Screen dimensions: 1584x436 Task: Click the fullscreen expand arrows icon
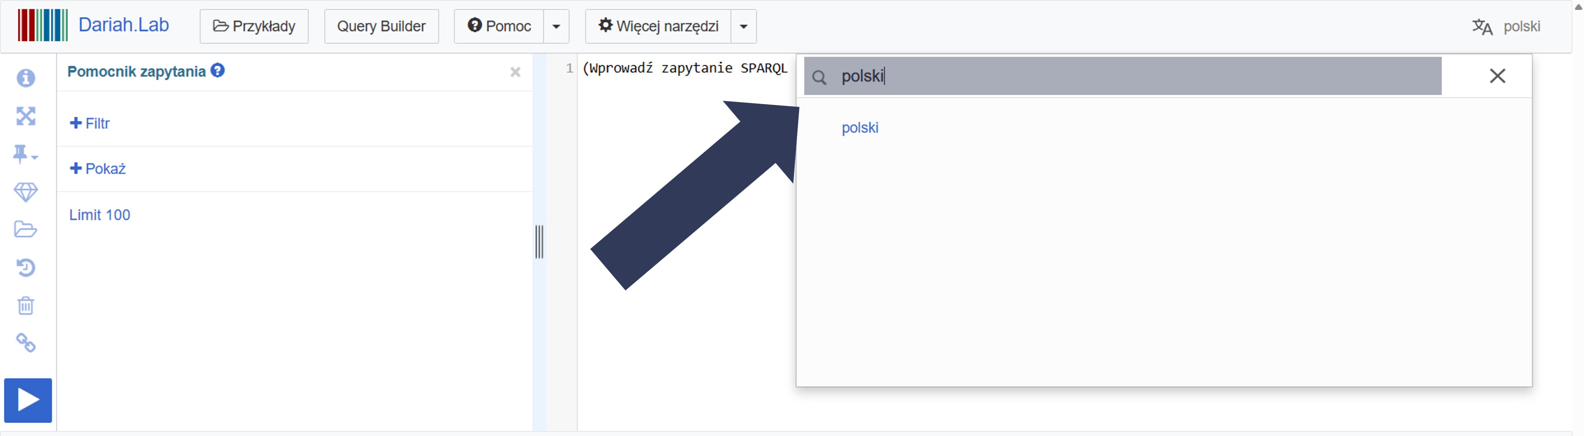25,116
